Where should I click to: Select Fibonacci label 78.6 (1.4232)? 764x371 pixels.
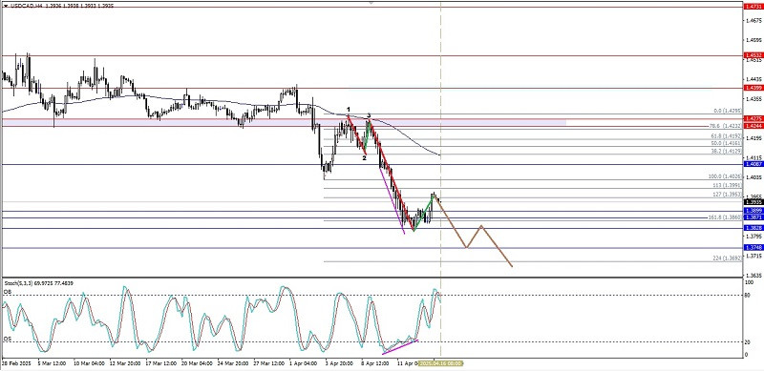point(726,126)
